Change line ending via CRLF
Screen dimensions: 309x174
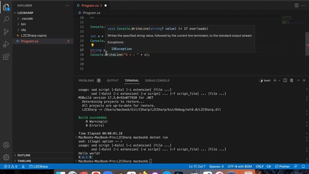click(260, 166)
